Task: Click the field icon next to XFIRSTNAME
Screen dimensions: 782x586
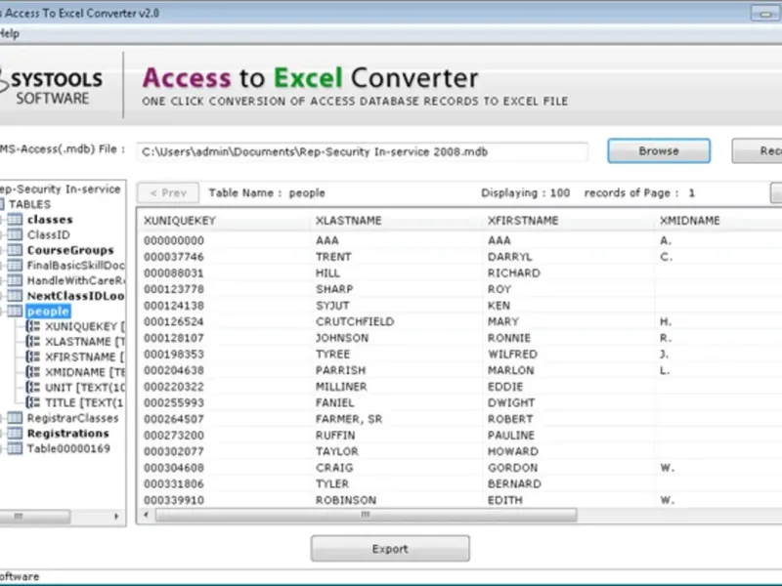Action: click(33, 356)
